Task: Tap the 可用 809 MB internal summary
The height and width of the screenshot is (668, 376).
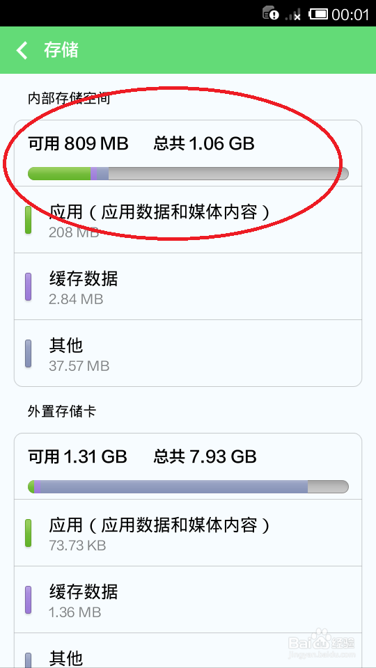Action: click(x=78, y=144)
